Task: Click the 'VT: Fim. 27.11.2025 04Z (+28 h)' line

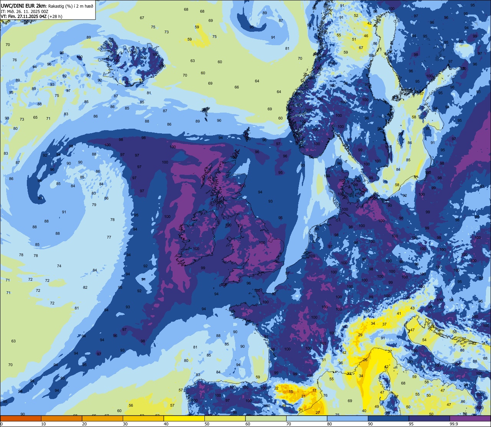Action: tap(31, 16)
